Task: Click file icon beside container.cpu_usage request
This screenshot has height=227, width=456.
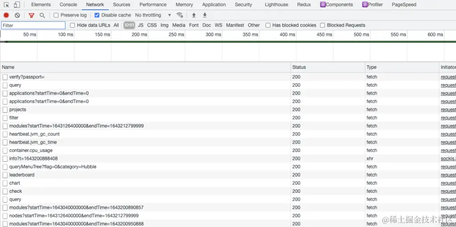Action: click(5, 150)
